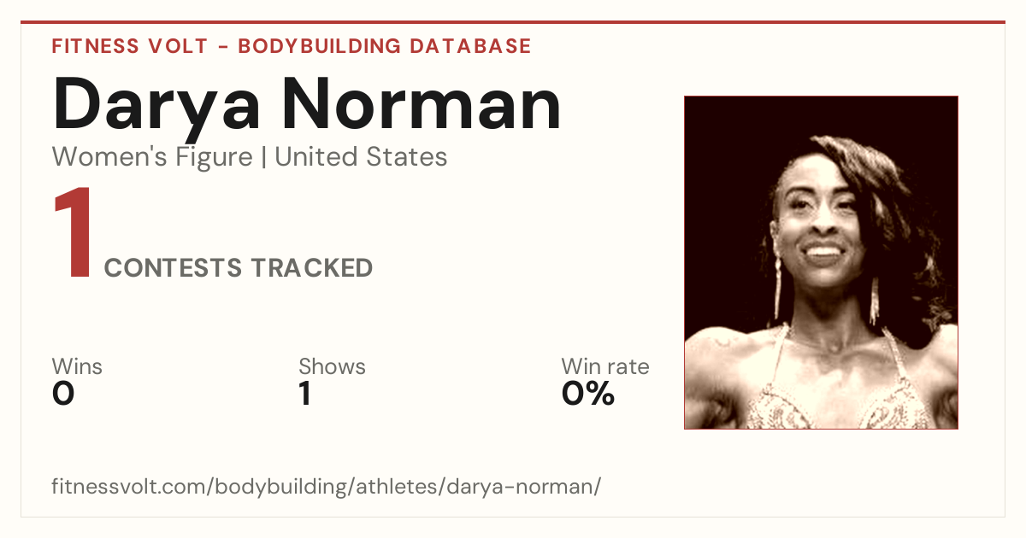Click the Win rate label
This screenshot has width=1026, height=538.
pyautogui.click(x=605, y=366)
